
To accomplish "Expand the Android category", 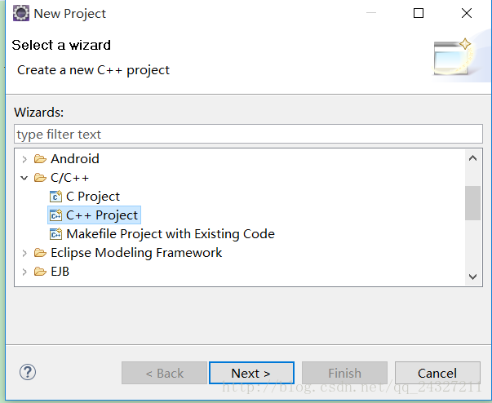I will [24, 159].
